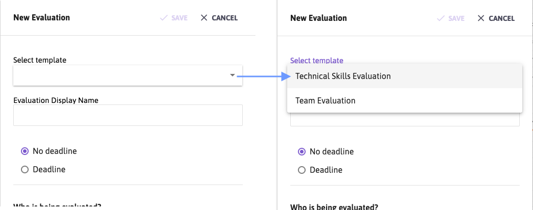533x210 pixels.
Task: Focus the Evaluation Display Name field
Action: click(128, 115)
